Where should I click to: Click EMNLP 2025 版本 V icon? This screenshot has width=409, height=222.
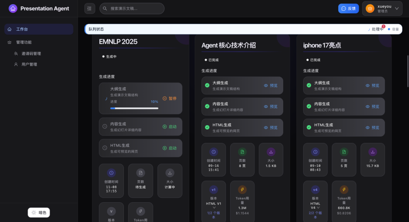tap(111, 211)
